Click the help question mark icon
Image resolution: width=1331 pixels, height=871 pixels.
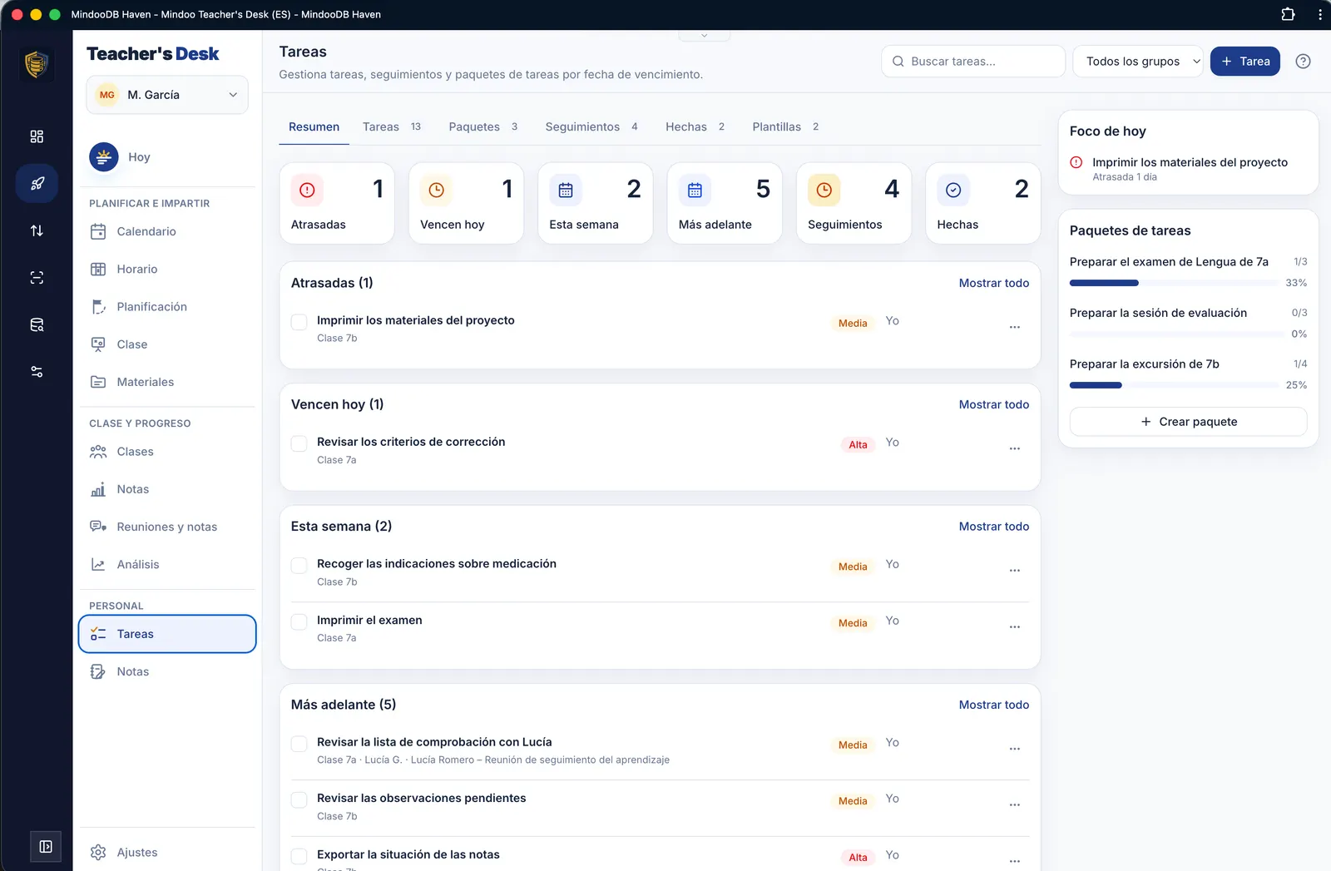(1303, 62)
